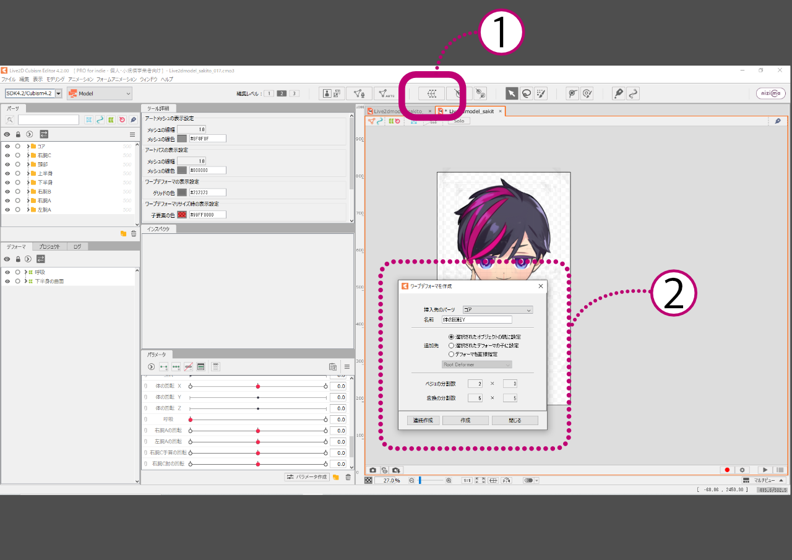Click the Create Rotation Deformer toolbar icon
The height and width of the screenshot is (560, 792).
458,93
